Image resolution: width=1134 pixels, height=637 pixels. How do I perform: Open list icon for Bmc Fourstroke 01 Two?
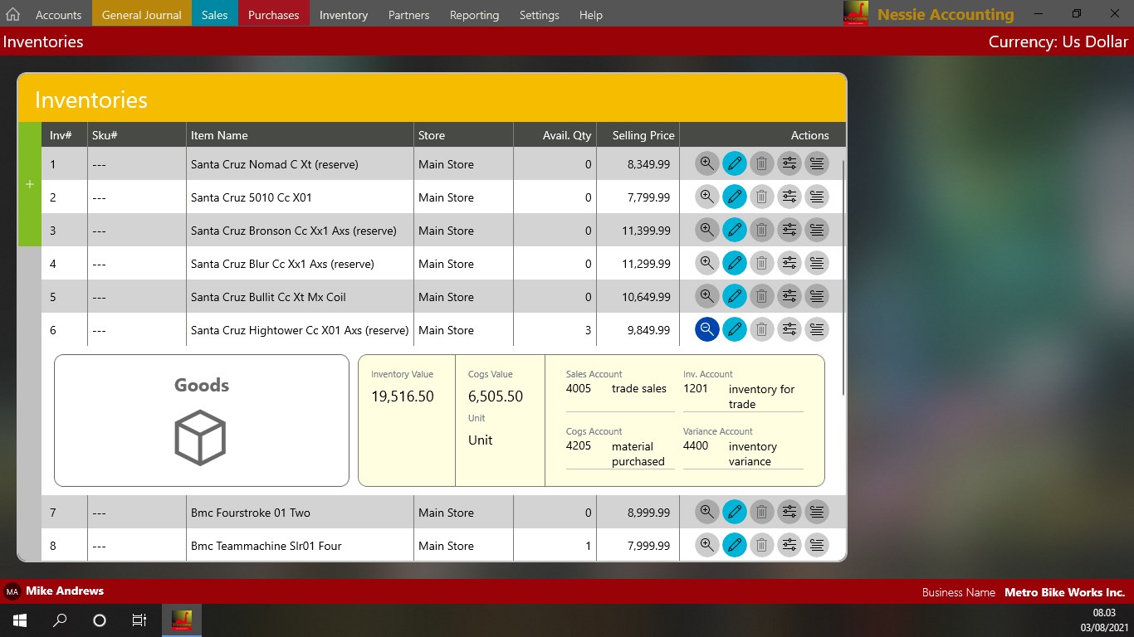pos(817,513)
